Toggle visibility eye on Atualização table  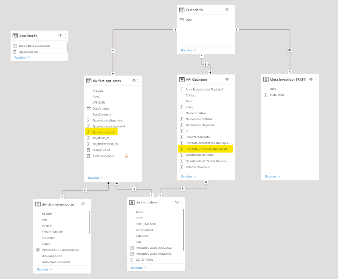click(60, 36)
